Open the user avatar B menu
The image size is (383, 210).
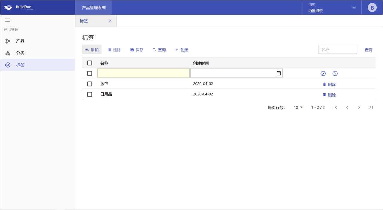click(372, 8)
